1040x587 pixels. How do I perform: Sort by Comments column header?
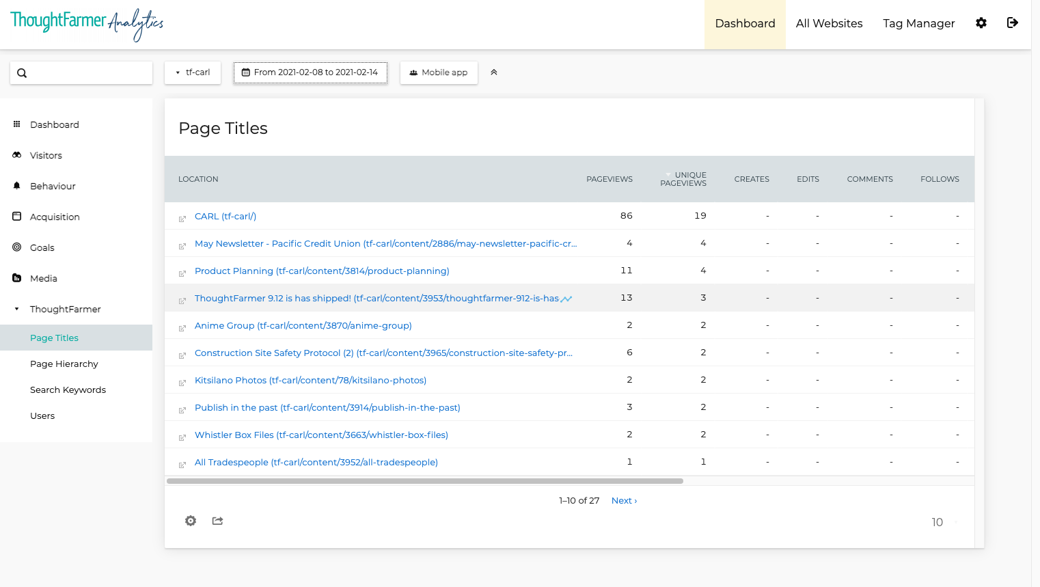[x=870, y=179]
